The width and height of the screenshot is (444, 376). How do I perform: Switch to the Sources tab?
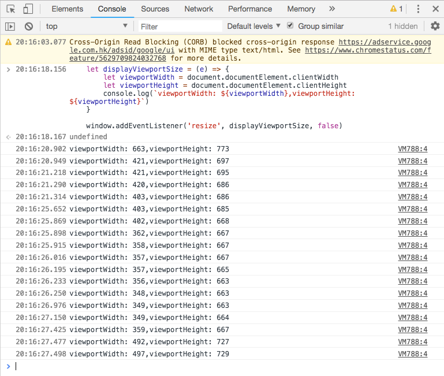pyautogui.click(x=155, y=9)
